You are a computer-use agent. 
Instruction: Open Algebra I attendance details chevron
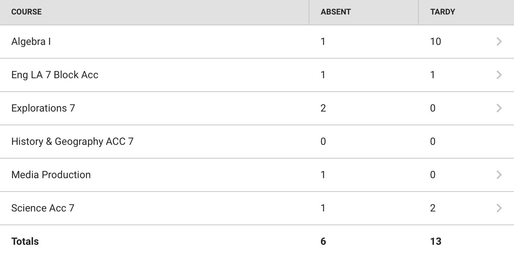499,42
